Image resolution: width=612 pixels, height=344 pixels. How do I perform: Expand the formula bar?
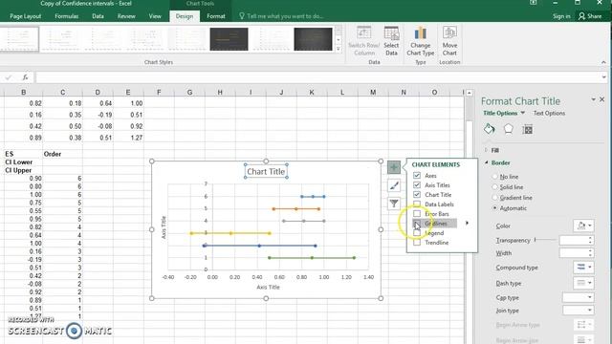pyautogui.click(x=604, y=77)
